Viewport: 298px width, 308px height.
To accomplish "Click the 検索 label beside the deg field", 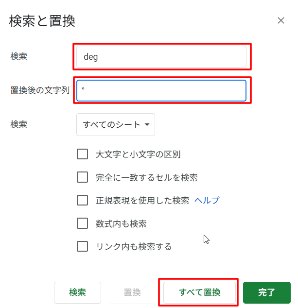I will [x=19, y=56].
